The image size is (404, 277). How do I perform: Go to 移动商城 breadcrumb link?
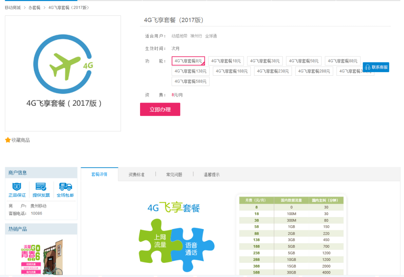[13, 8]
